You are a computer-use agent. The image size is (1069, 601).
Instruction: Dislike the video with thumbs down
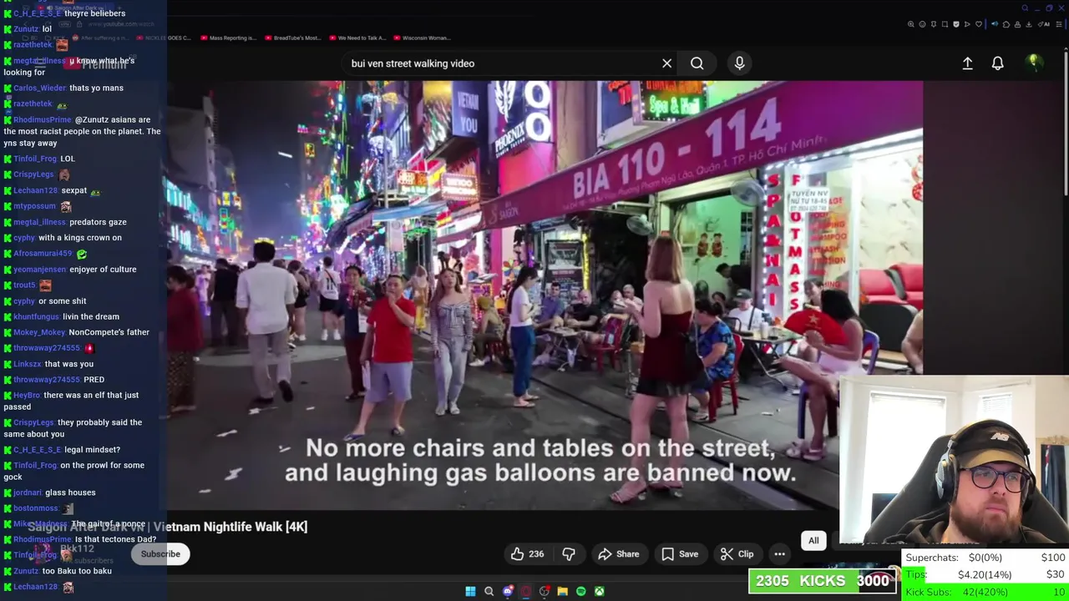pyautogui.click(x=569, y=554)
